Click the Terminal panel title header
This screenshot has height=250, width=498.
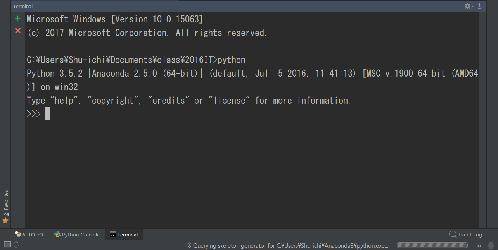coord(23,6)
